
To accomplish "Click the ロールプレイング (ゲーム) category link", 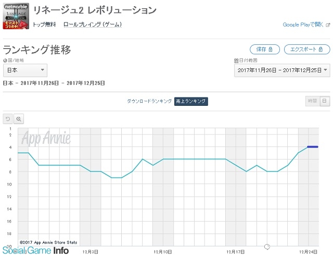I will [x=93, y=25].
